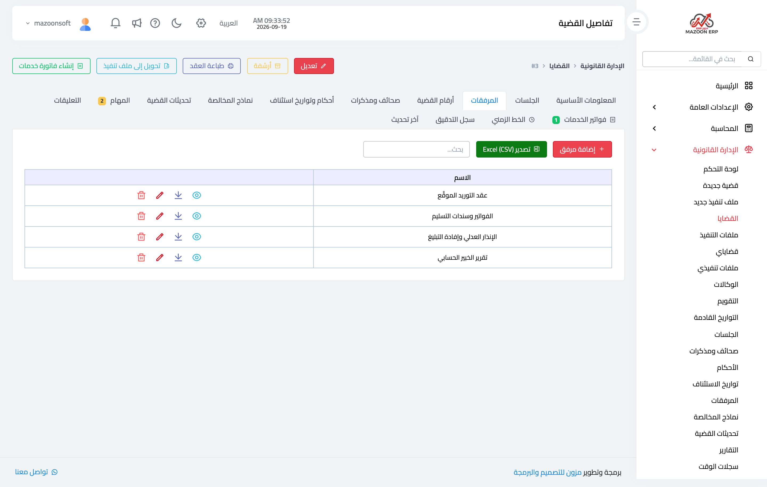Focus the sidebar menu search field
This screenshot has width=767, height=487.
tap(692, 59)
